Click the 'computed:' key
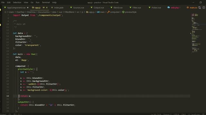Viewport: 206px width, 115px height. [x=21, y=66]
